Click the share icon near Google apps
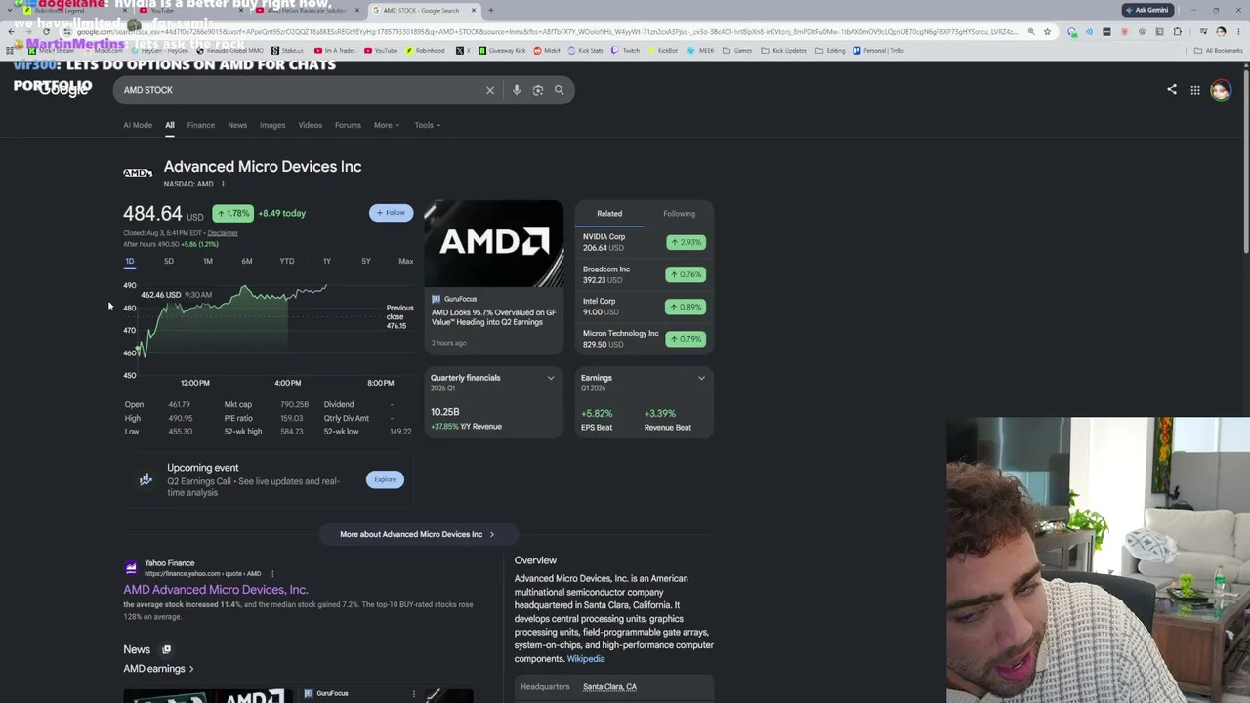 click(1172, 90)
